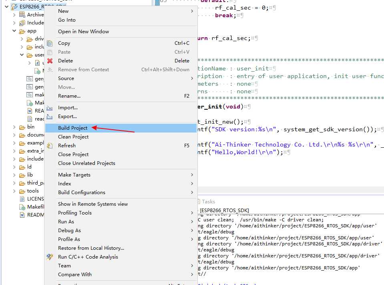Click the README file icon under app
Screen dimensions: 384x285
click(x=30, y=111)
